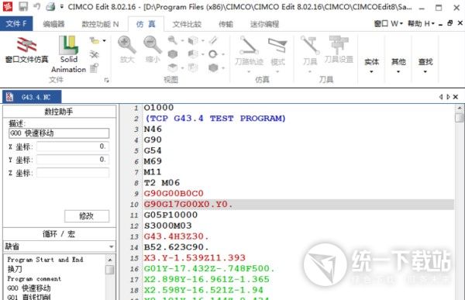Click the print icon in quick access
Screen dimensions: 465x300
tap(50, 6)
